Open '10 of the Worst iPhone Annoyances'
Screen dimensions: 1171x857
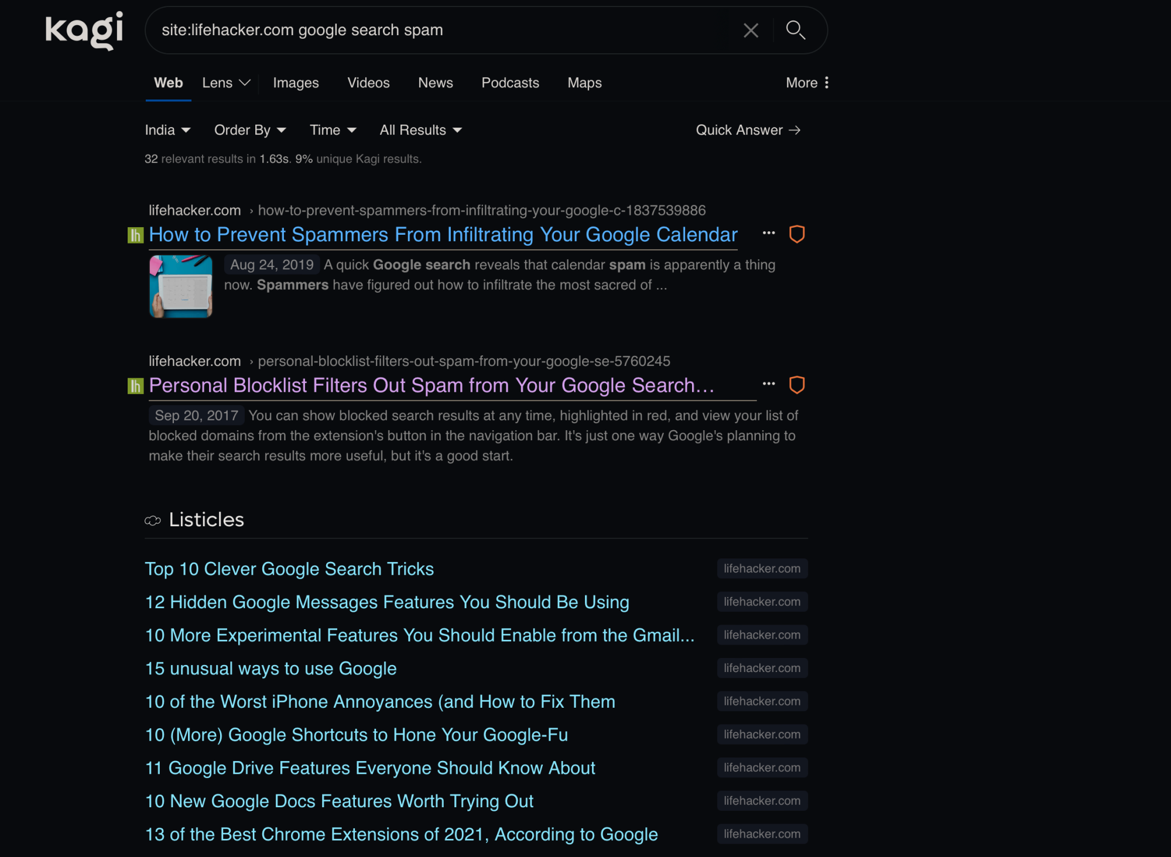380,702
